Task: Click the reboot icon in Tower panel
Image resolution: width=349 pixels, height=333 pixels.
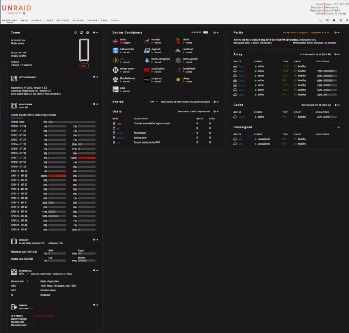Action: (81, 32)
